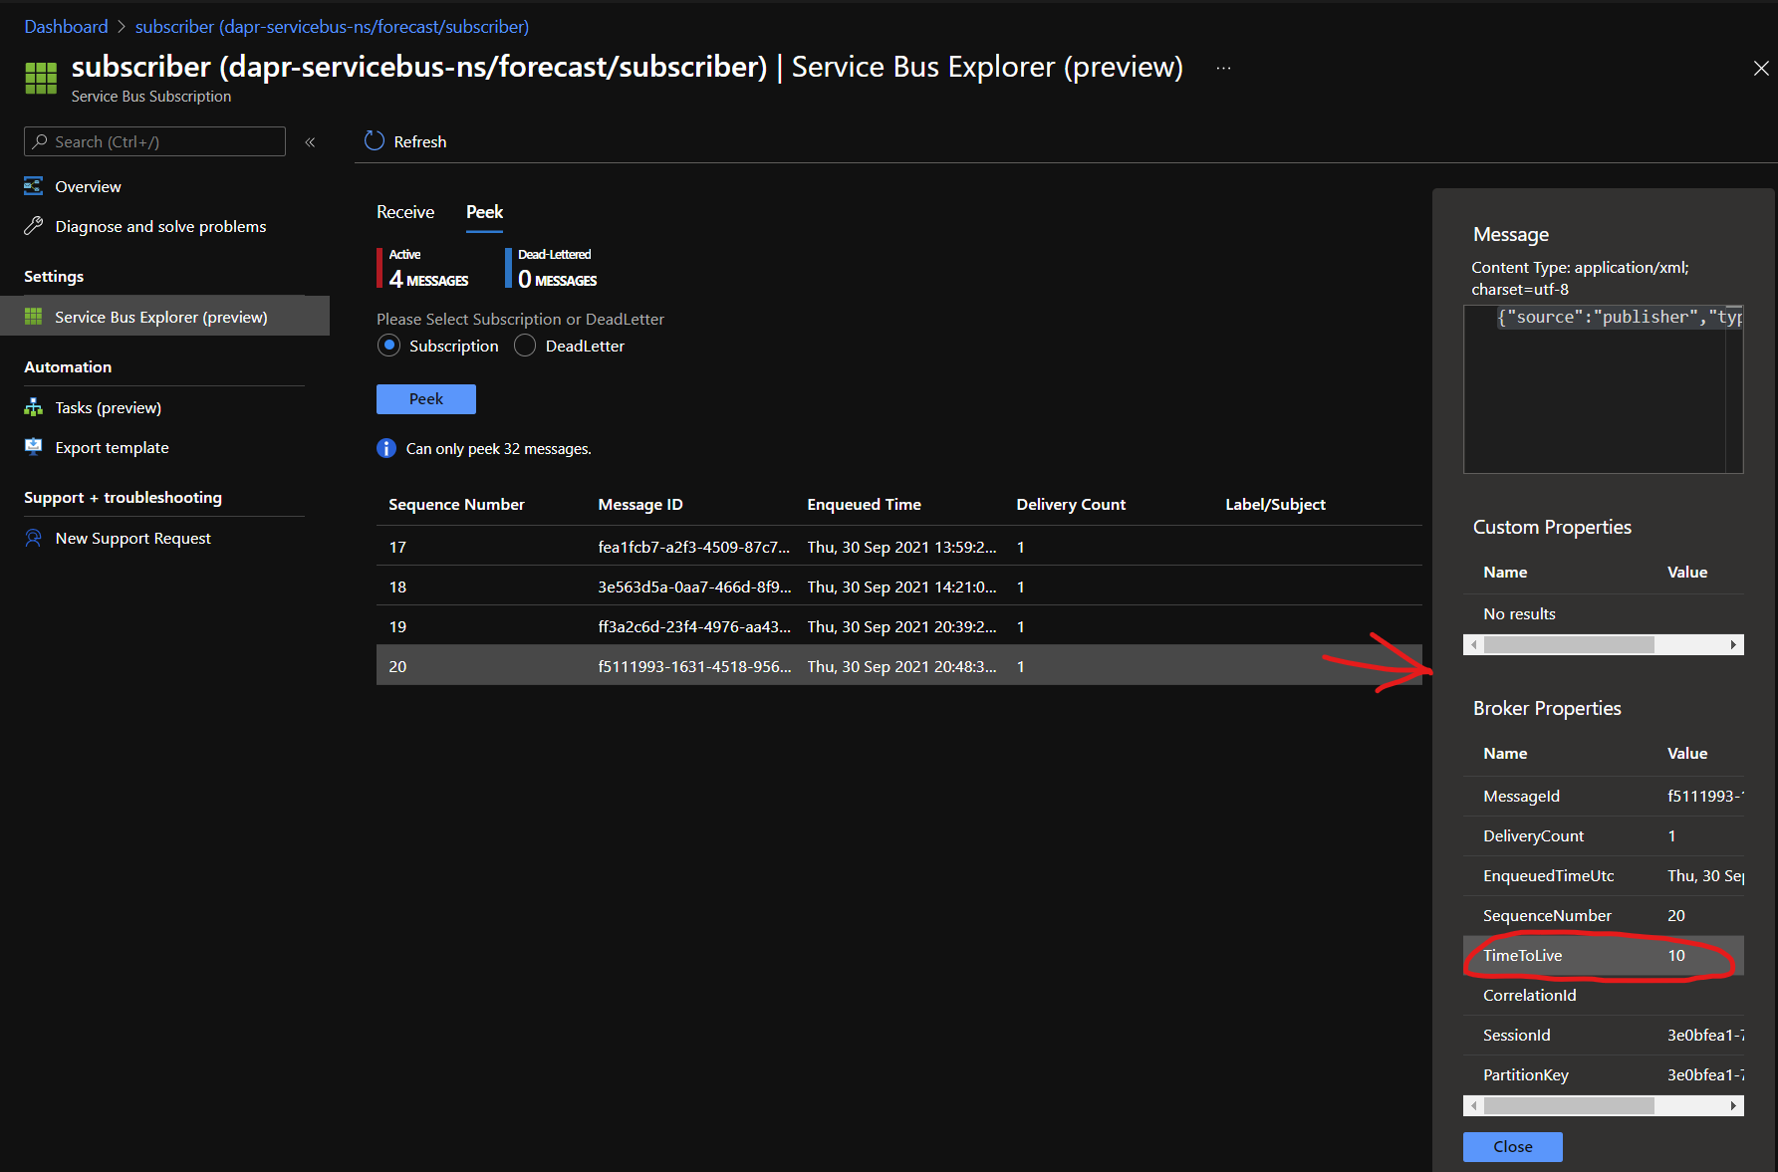
Task: Click the Dashboard breadcrumb link
Action: pyautogui.click(x=66, y=27)
